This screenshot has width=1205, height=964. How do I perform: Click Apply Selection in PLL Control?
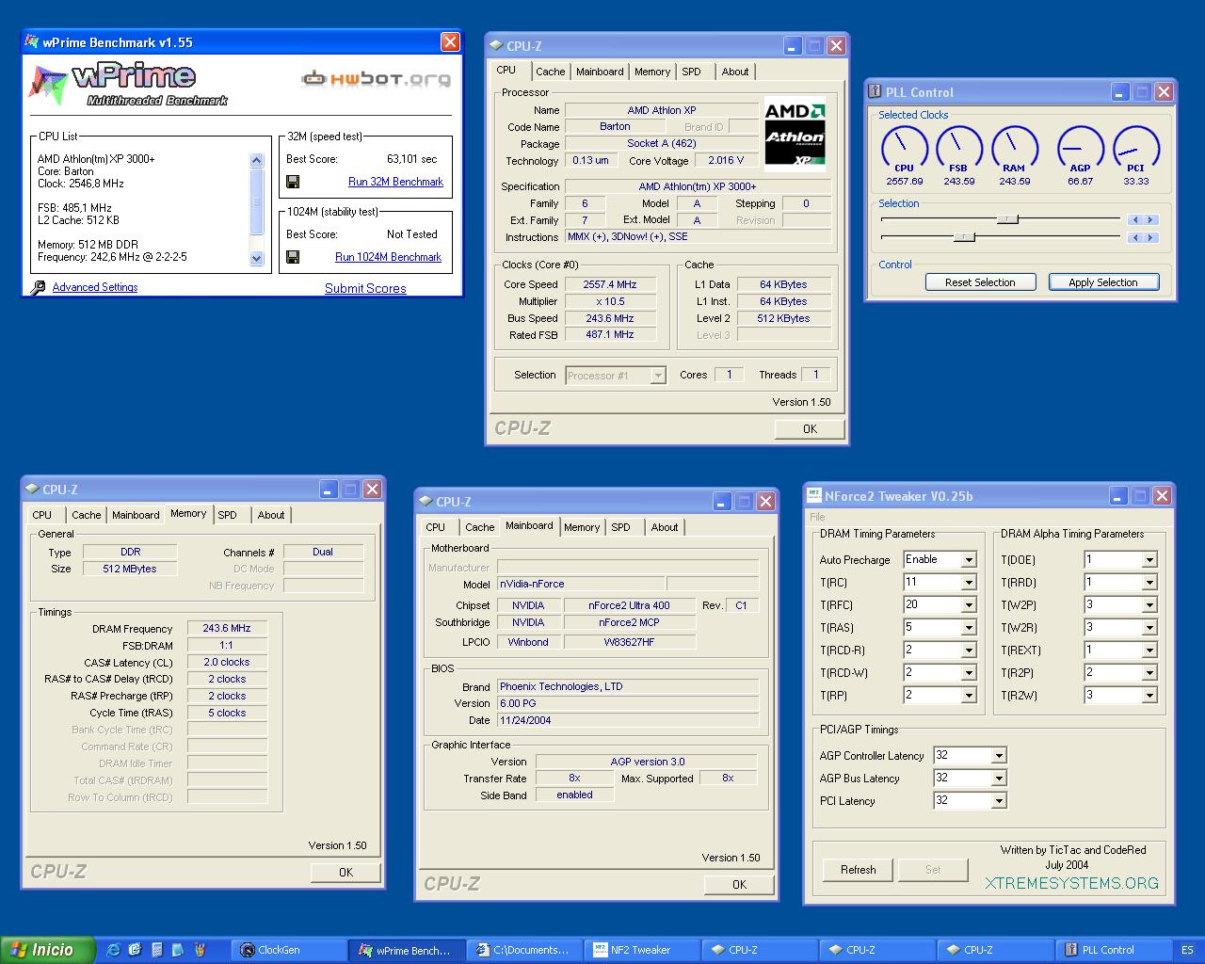(x=1103, y=282)
